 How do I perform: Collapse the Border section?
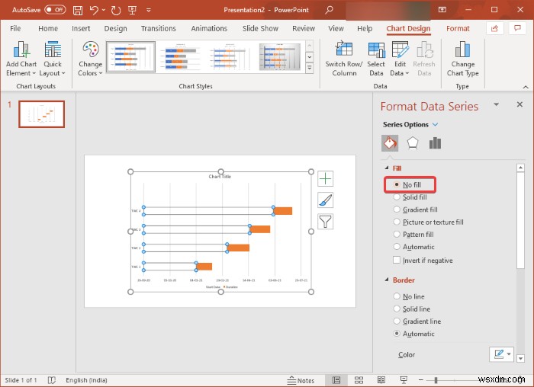point(387,280)
